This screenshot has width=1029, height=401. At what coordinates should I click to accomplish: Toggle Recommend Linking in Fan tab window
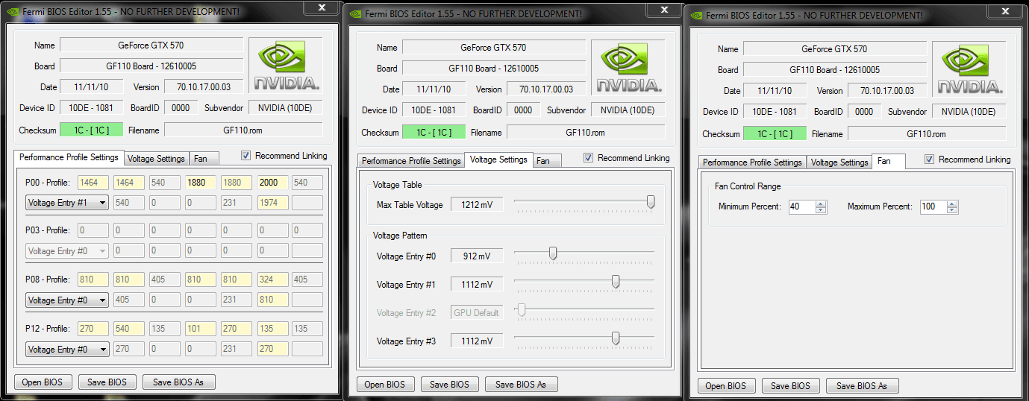click(x=930, y=159)
